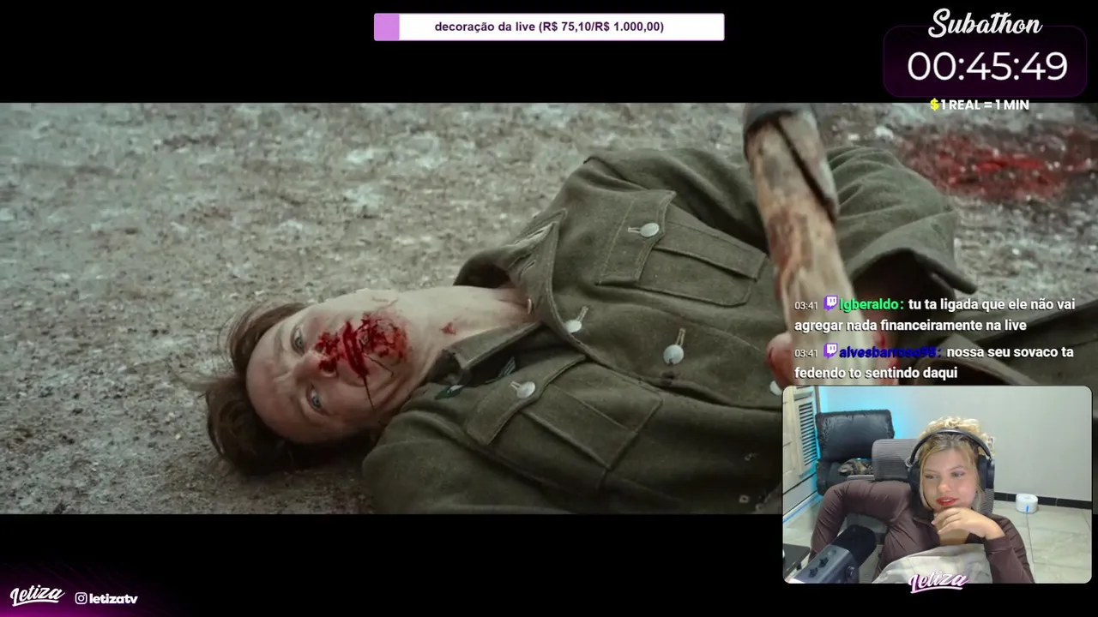Click the chat message 'tu ta ligada que ele não vai'
This screenshot has width=1098, height=617.
click(934, 315)
